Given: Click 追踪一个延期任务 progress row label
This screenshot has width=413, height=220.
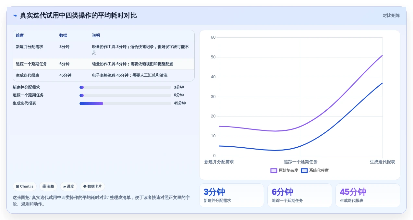Looking at the screenshot, I should tap(28, 95).
